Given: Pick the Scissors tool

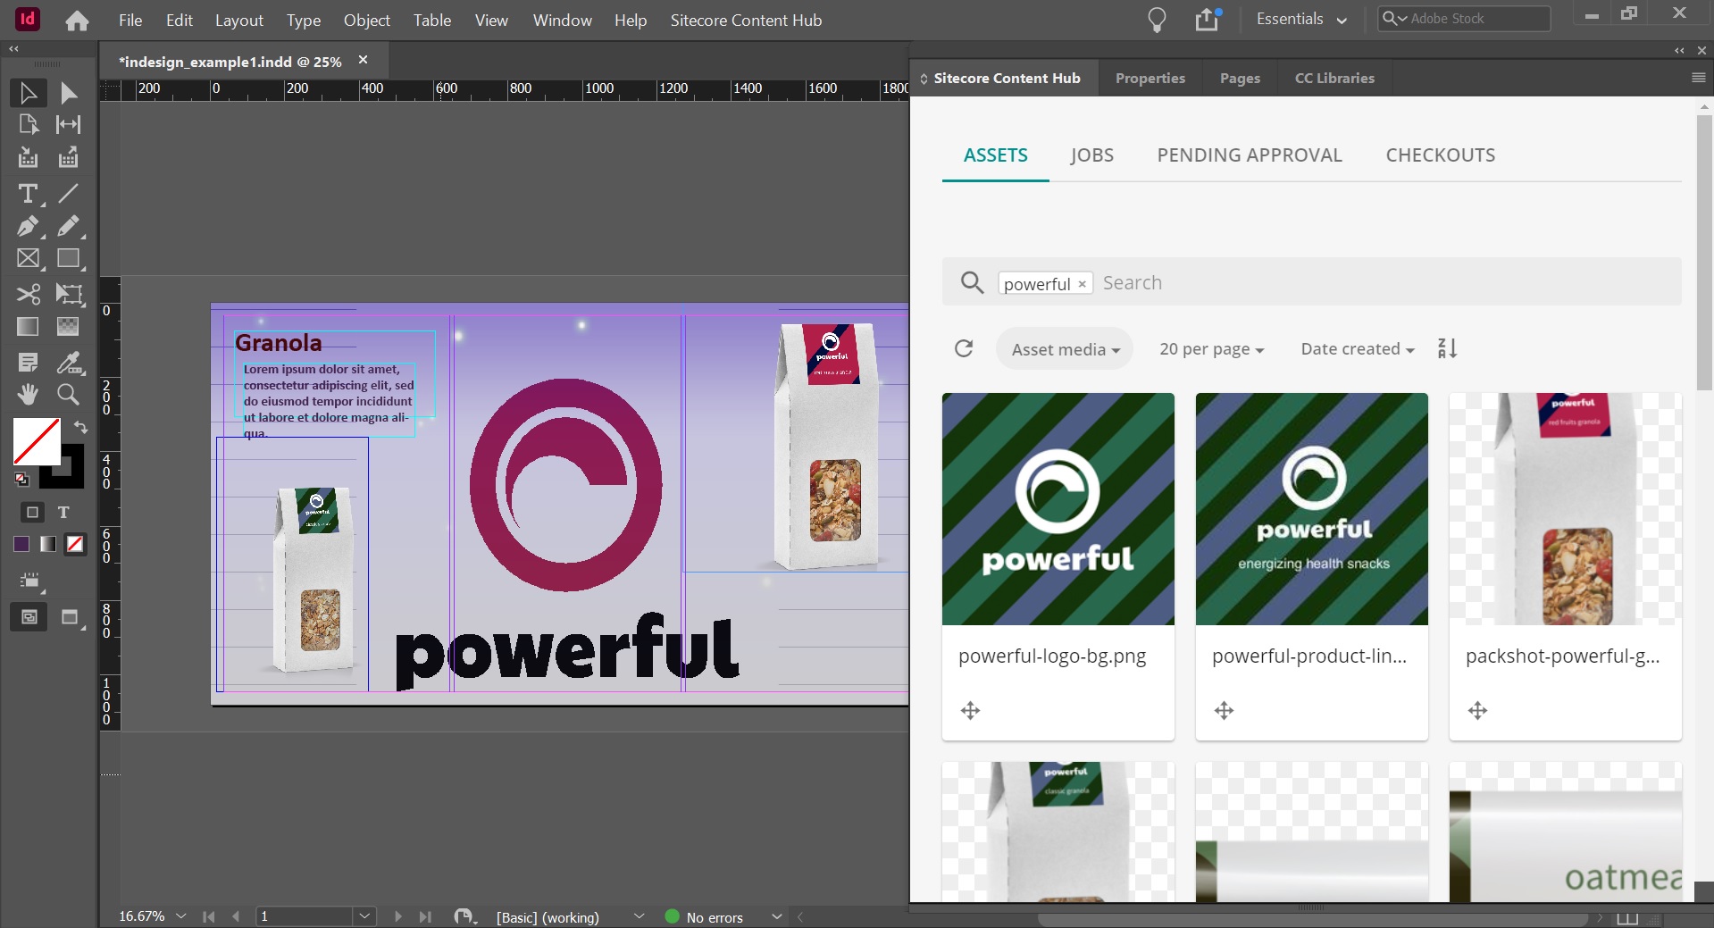Looking at the screenshot, I should (28, 294).
